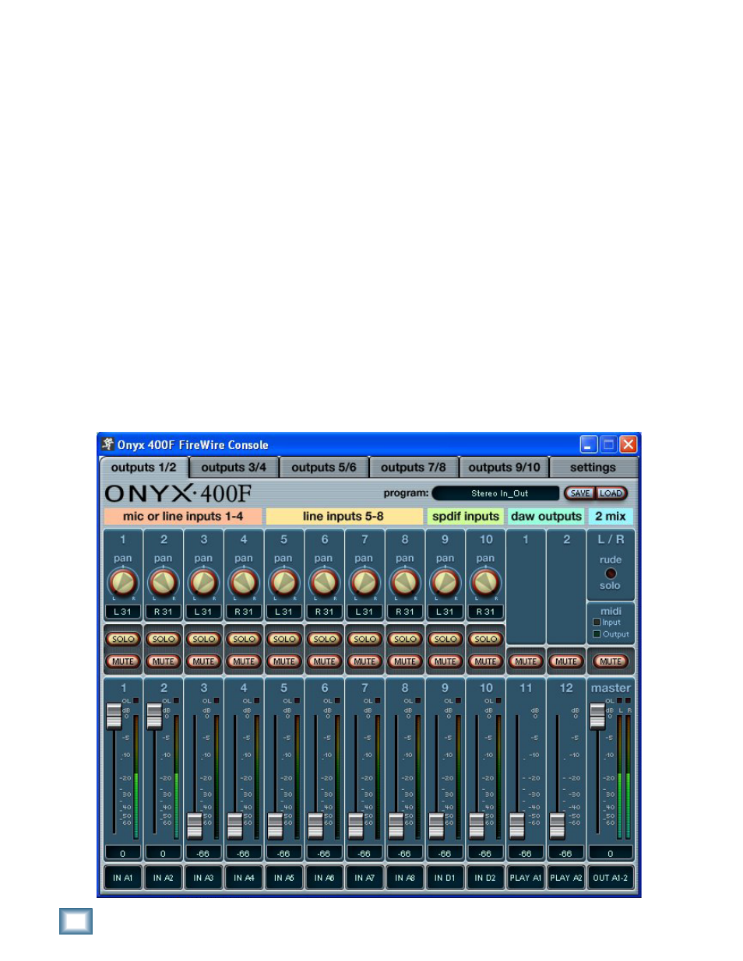
Task: Click the rude solo indicator light
Action: tap(611, 573)
